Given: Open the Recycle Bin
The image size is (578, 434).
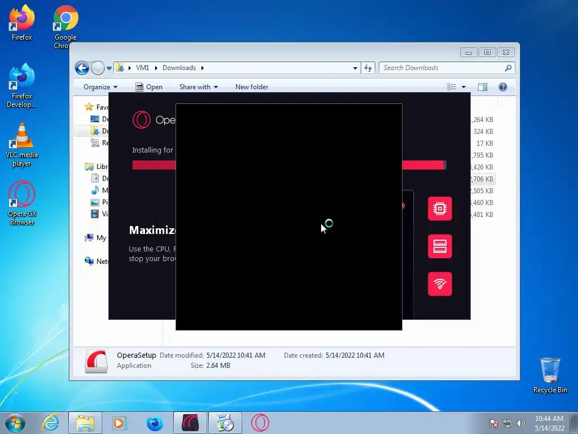Looking at the screenshot, I should (550, 375).
